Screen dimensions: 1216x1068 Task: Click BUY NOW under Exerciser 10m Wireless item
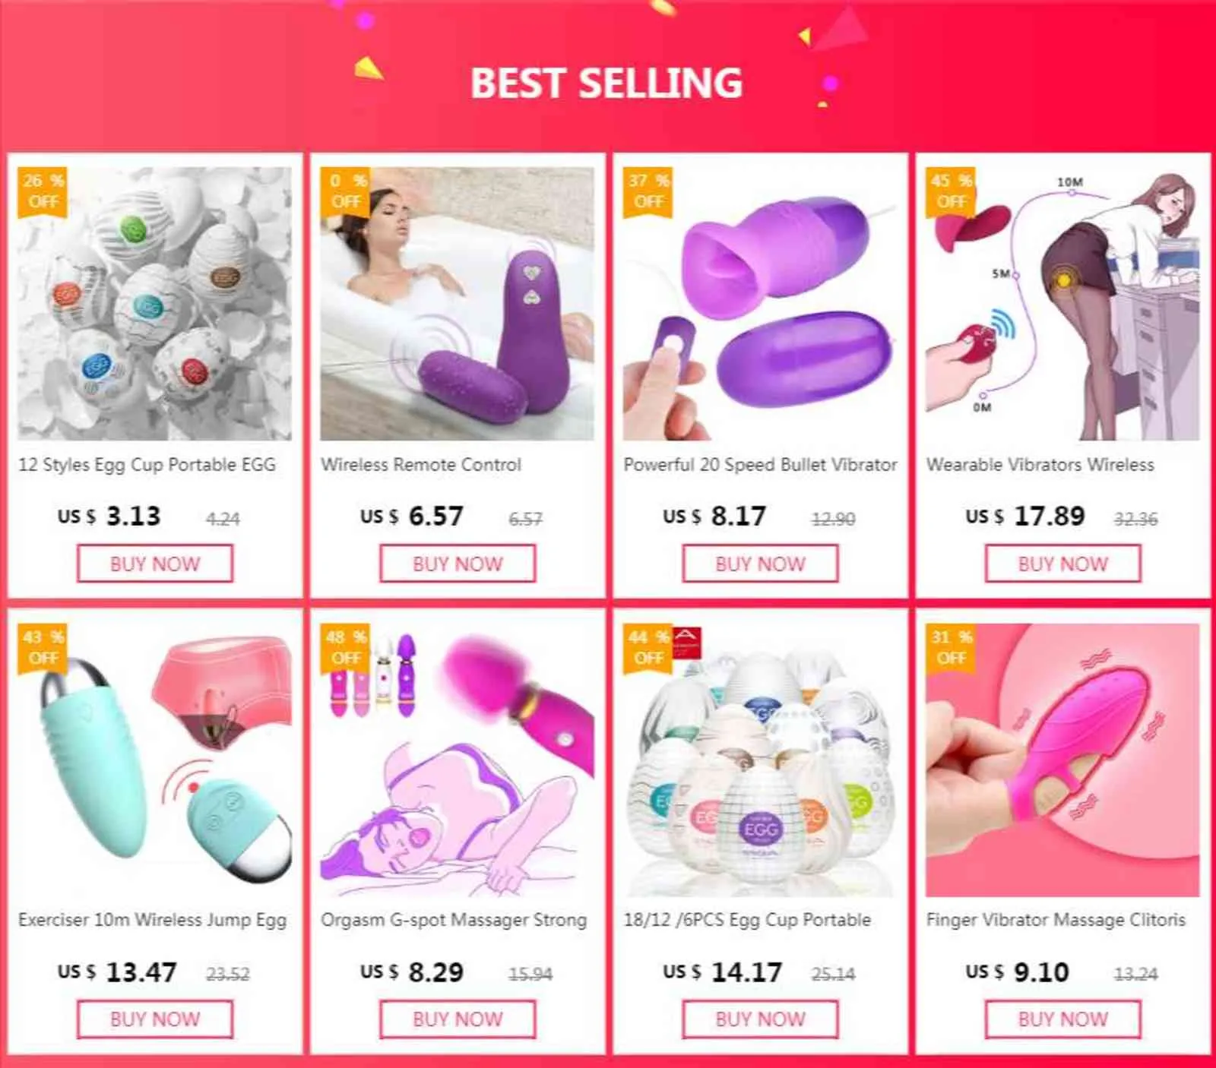[x=155, y=1019]
